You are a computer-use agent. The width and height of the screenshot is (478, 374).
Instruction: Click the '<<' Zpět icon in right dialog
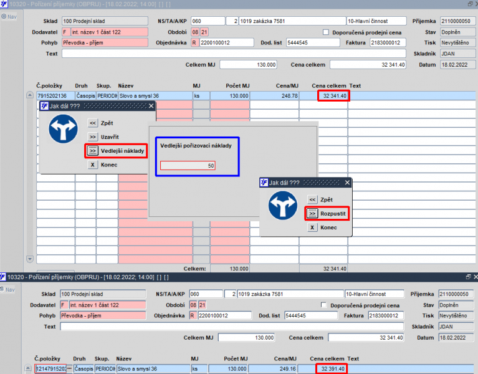click(312, 199)
